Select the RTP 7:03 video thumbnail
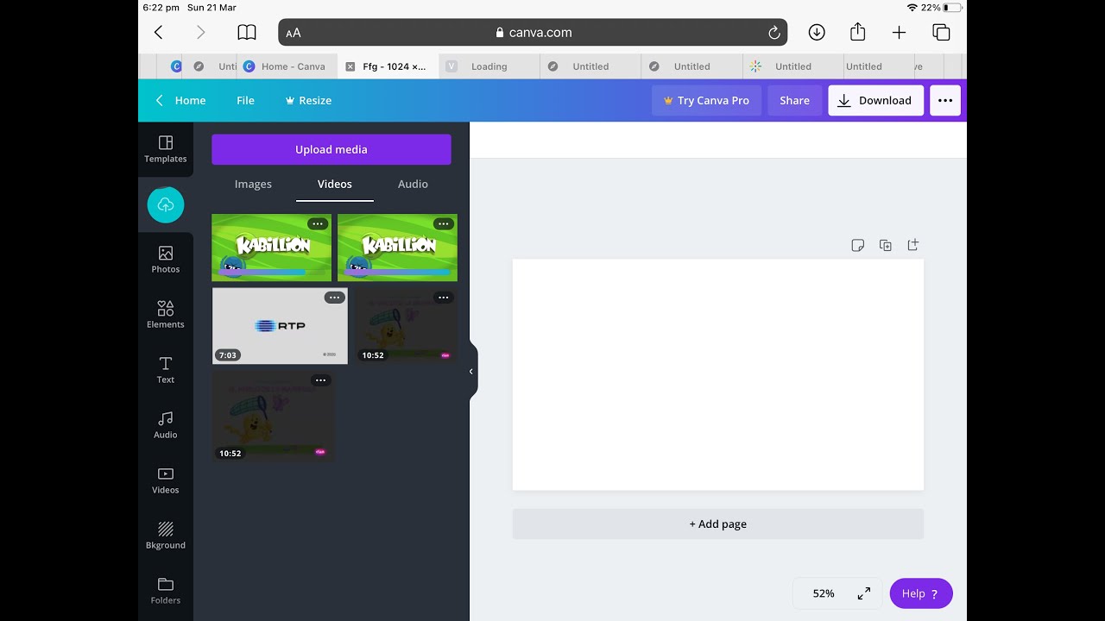The width and height of the screenshot is (1105, 621). coord(280,326)
